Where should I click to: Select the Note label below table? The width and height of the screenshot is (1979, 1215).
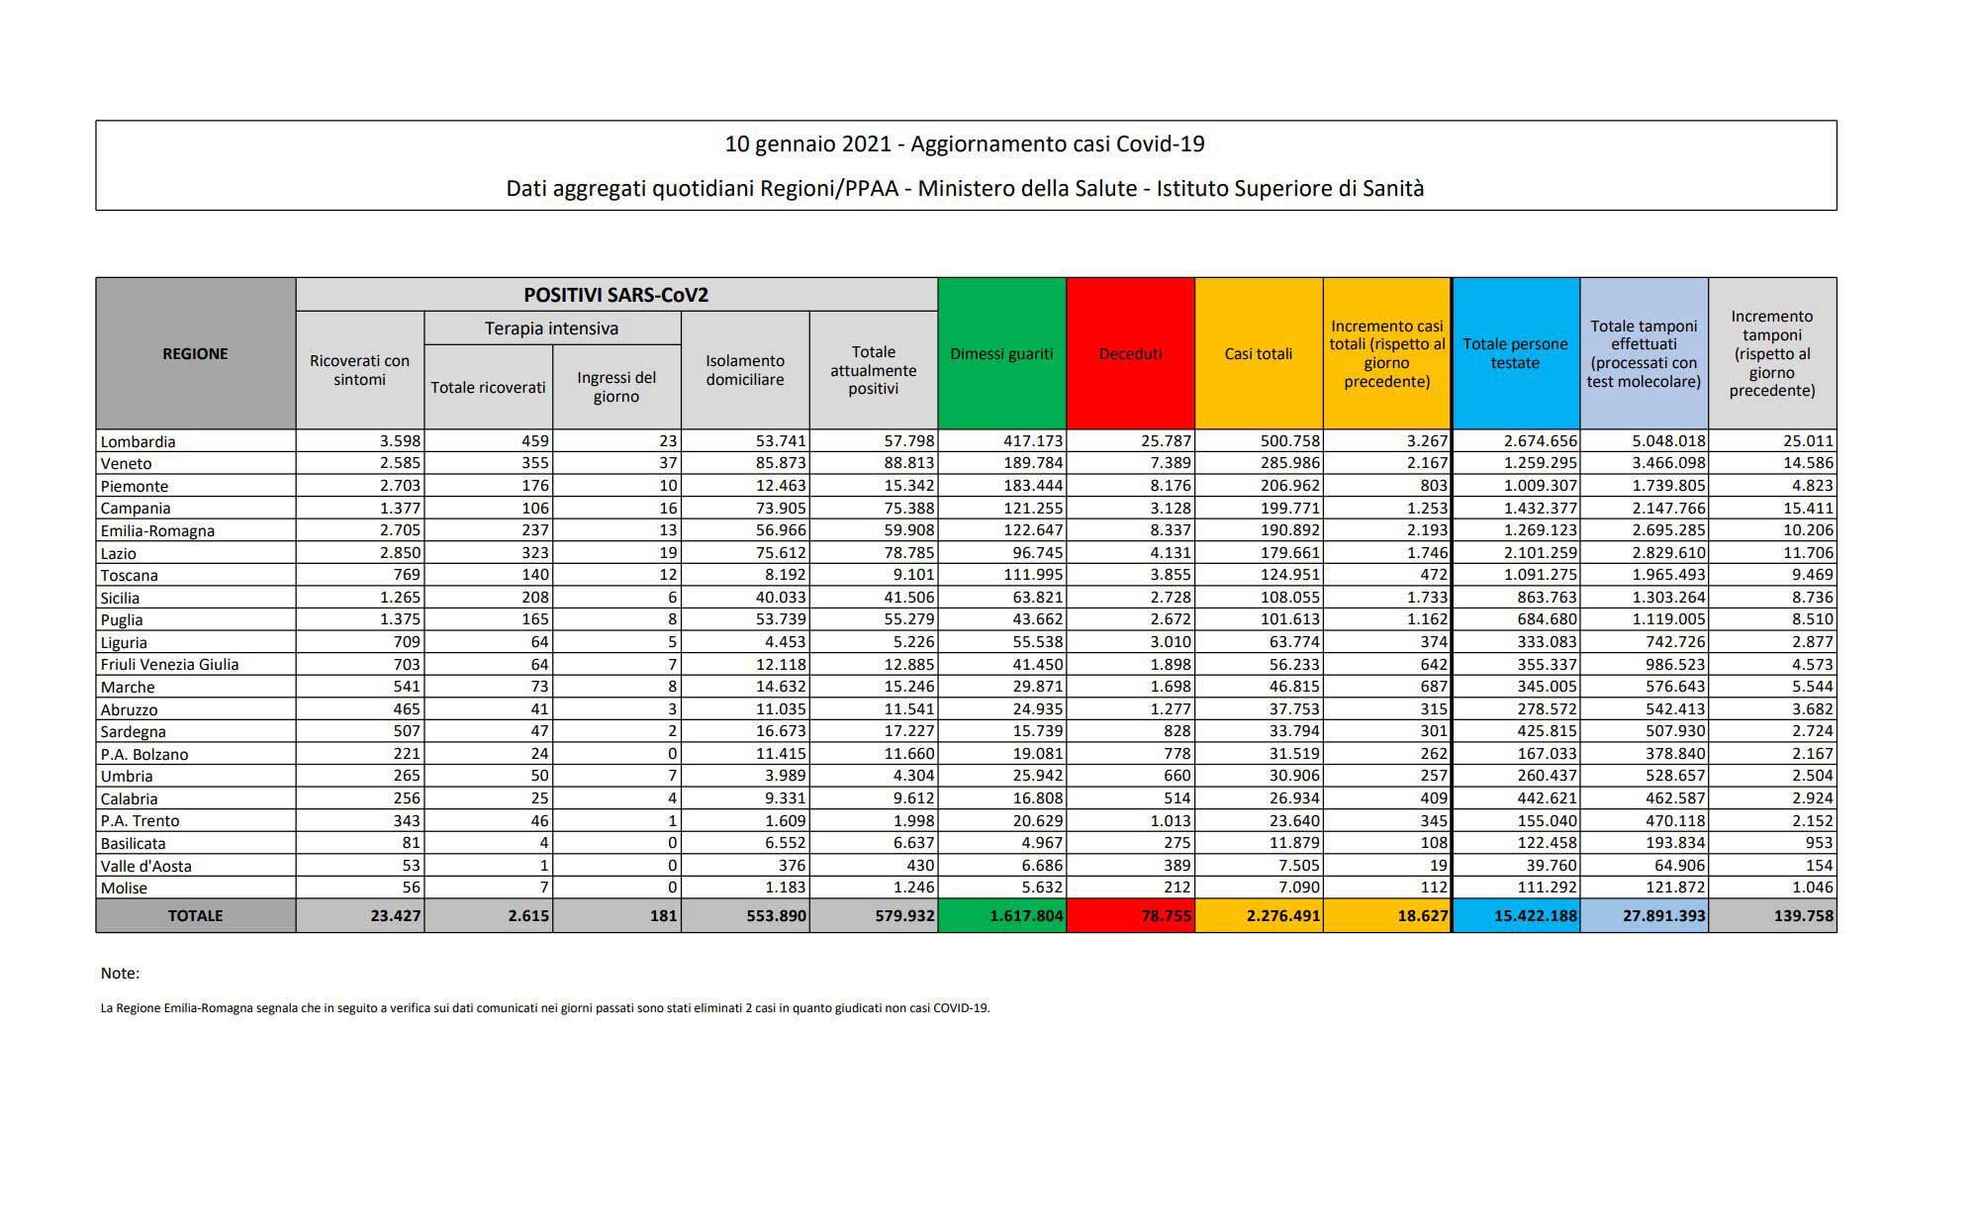pos(120,973)
